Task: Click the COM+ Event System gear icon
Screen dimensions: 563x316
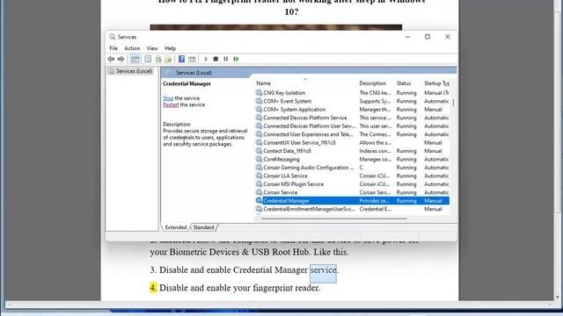Action: point(259,101)
